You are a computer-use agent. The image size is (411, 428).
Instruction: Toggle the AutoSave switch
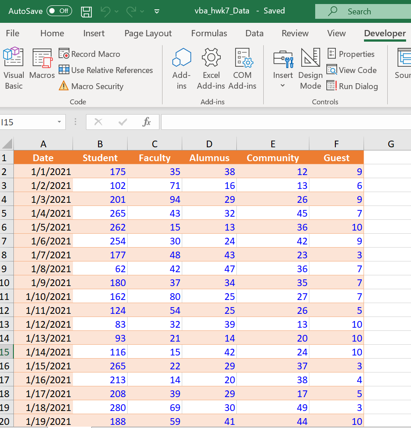tap(59, 11)
